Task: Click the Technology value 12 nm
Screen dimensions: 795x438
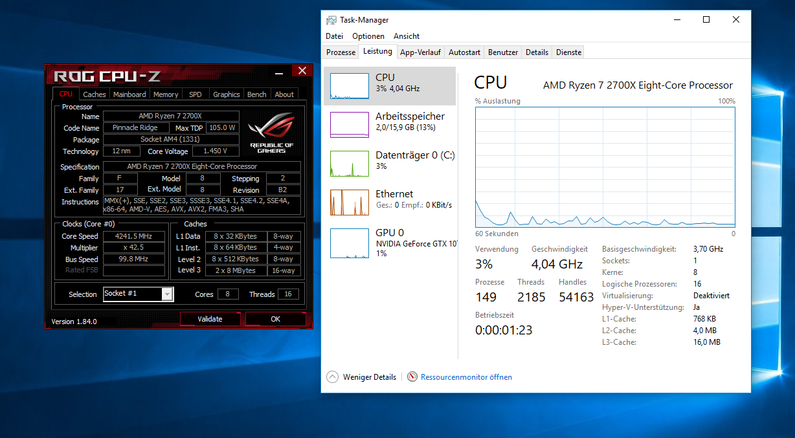Action: [121, 151]
